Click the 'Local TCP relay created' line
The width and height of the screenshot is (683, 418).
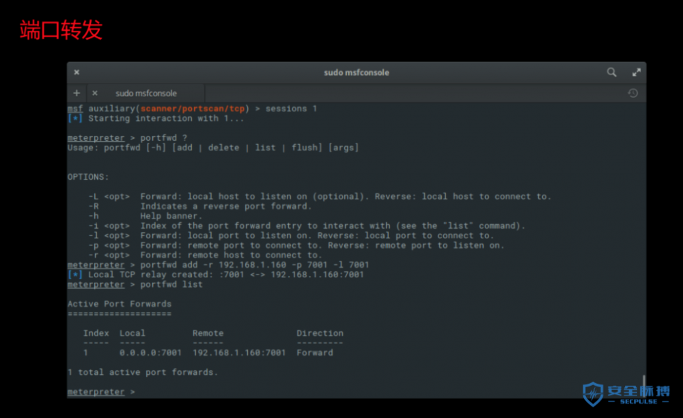point(216,275)
